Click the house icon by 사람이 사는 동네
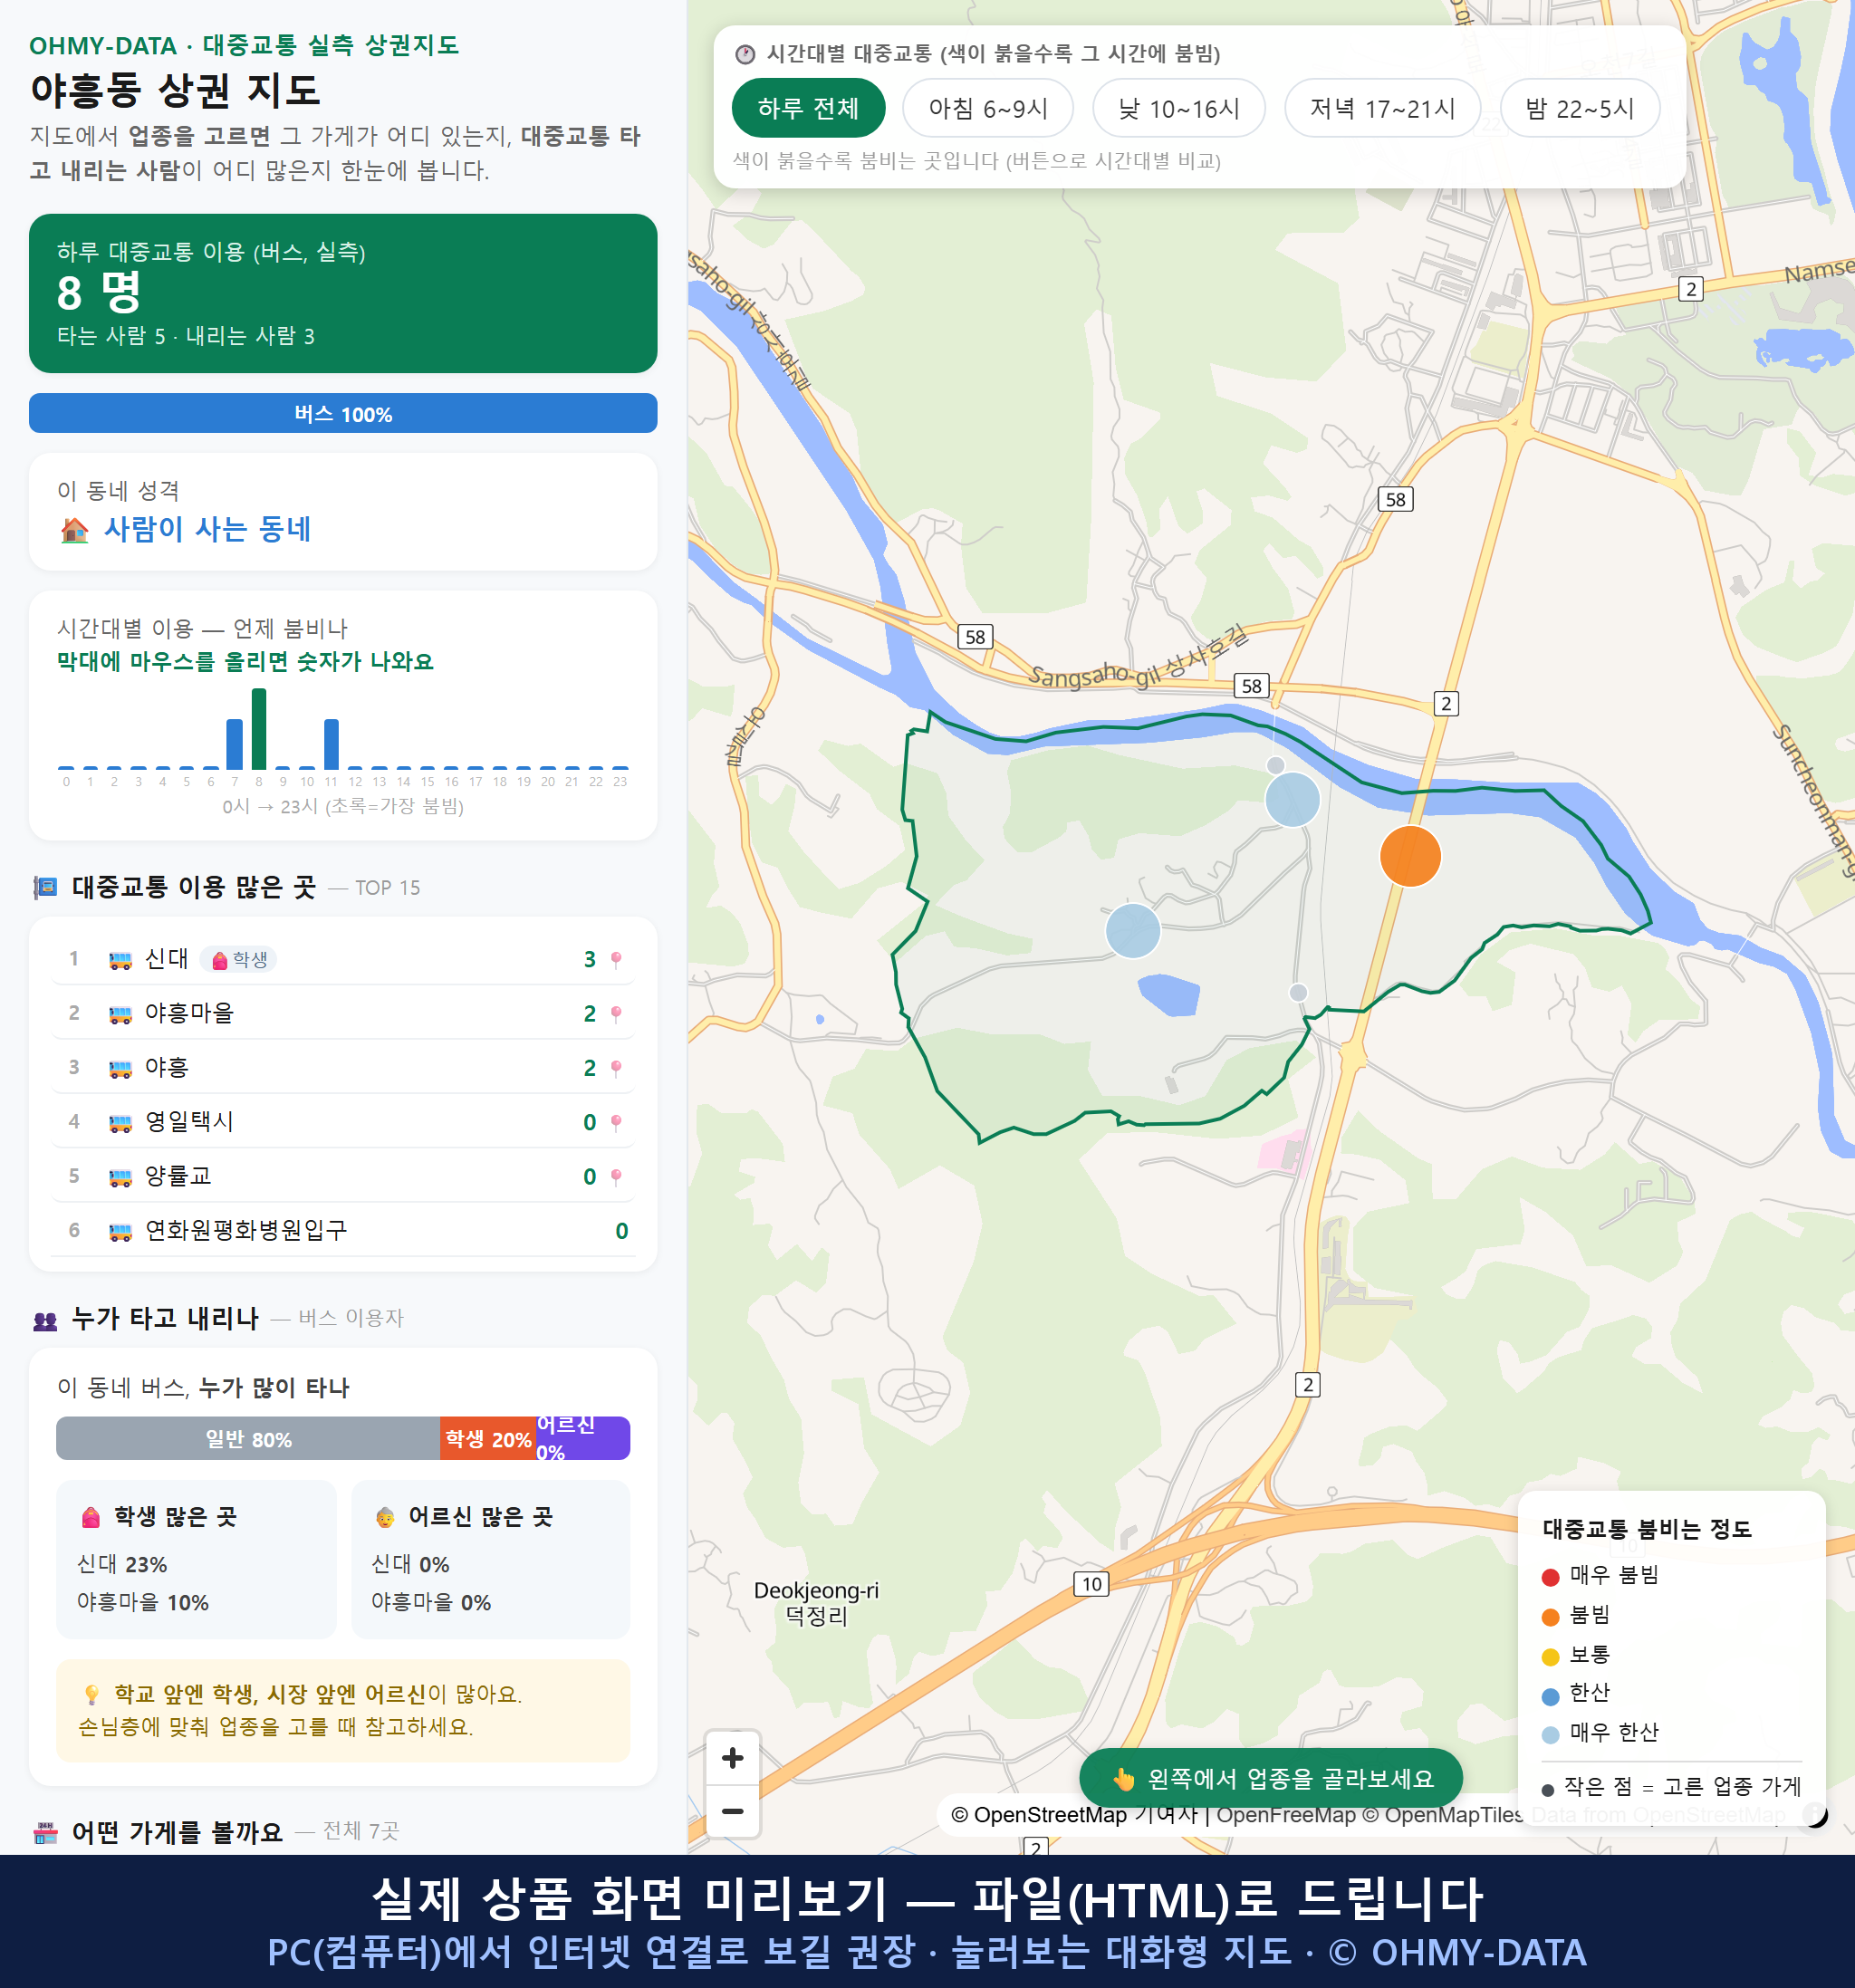The image size is (1855, 1988). click(x=74, y=530)
